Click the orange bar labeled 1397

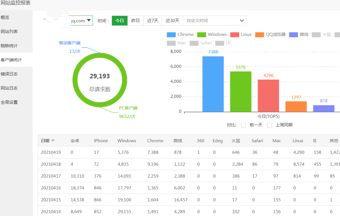[x=296, y=107]
